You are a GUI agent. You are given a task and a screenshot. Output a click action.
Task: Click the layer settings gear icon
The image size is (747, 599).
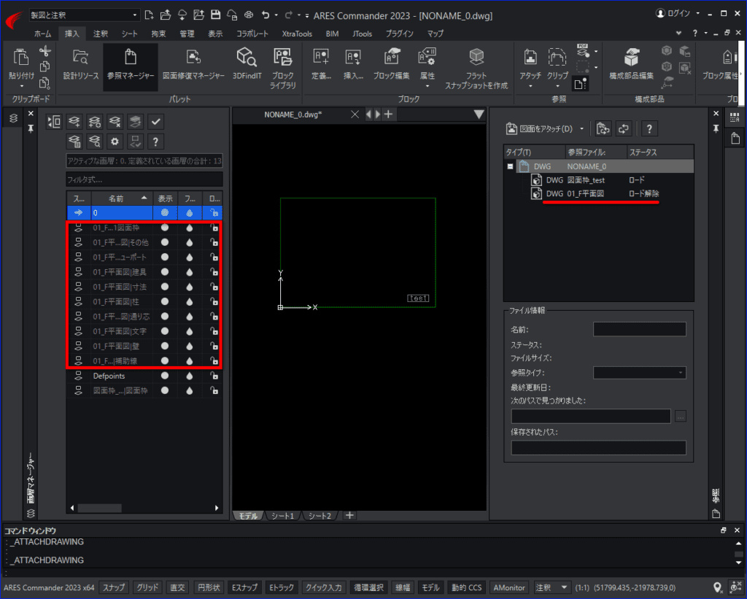pyautogui.click(x=115, y=141)
